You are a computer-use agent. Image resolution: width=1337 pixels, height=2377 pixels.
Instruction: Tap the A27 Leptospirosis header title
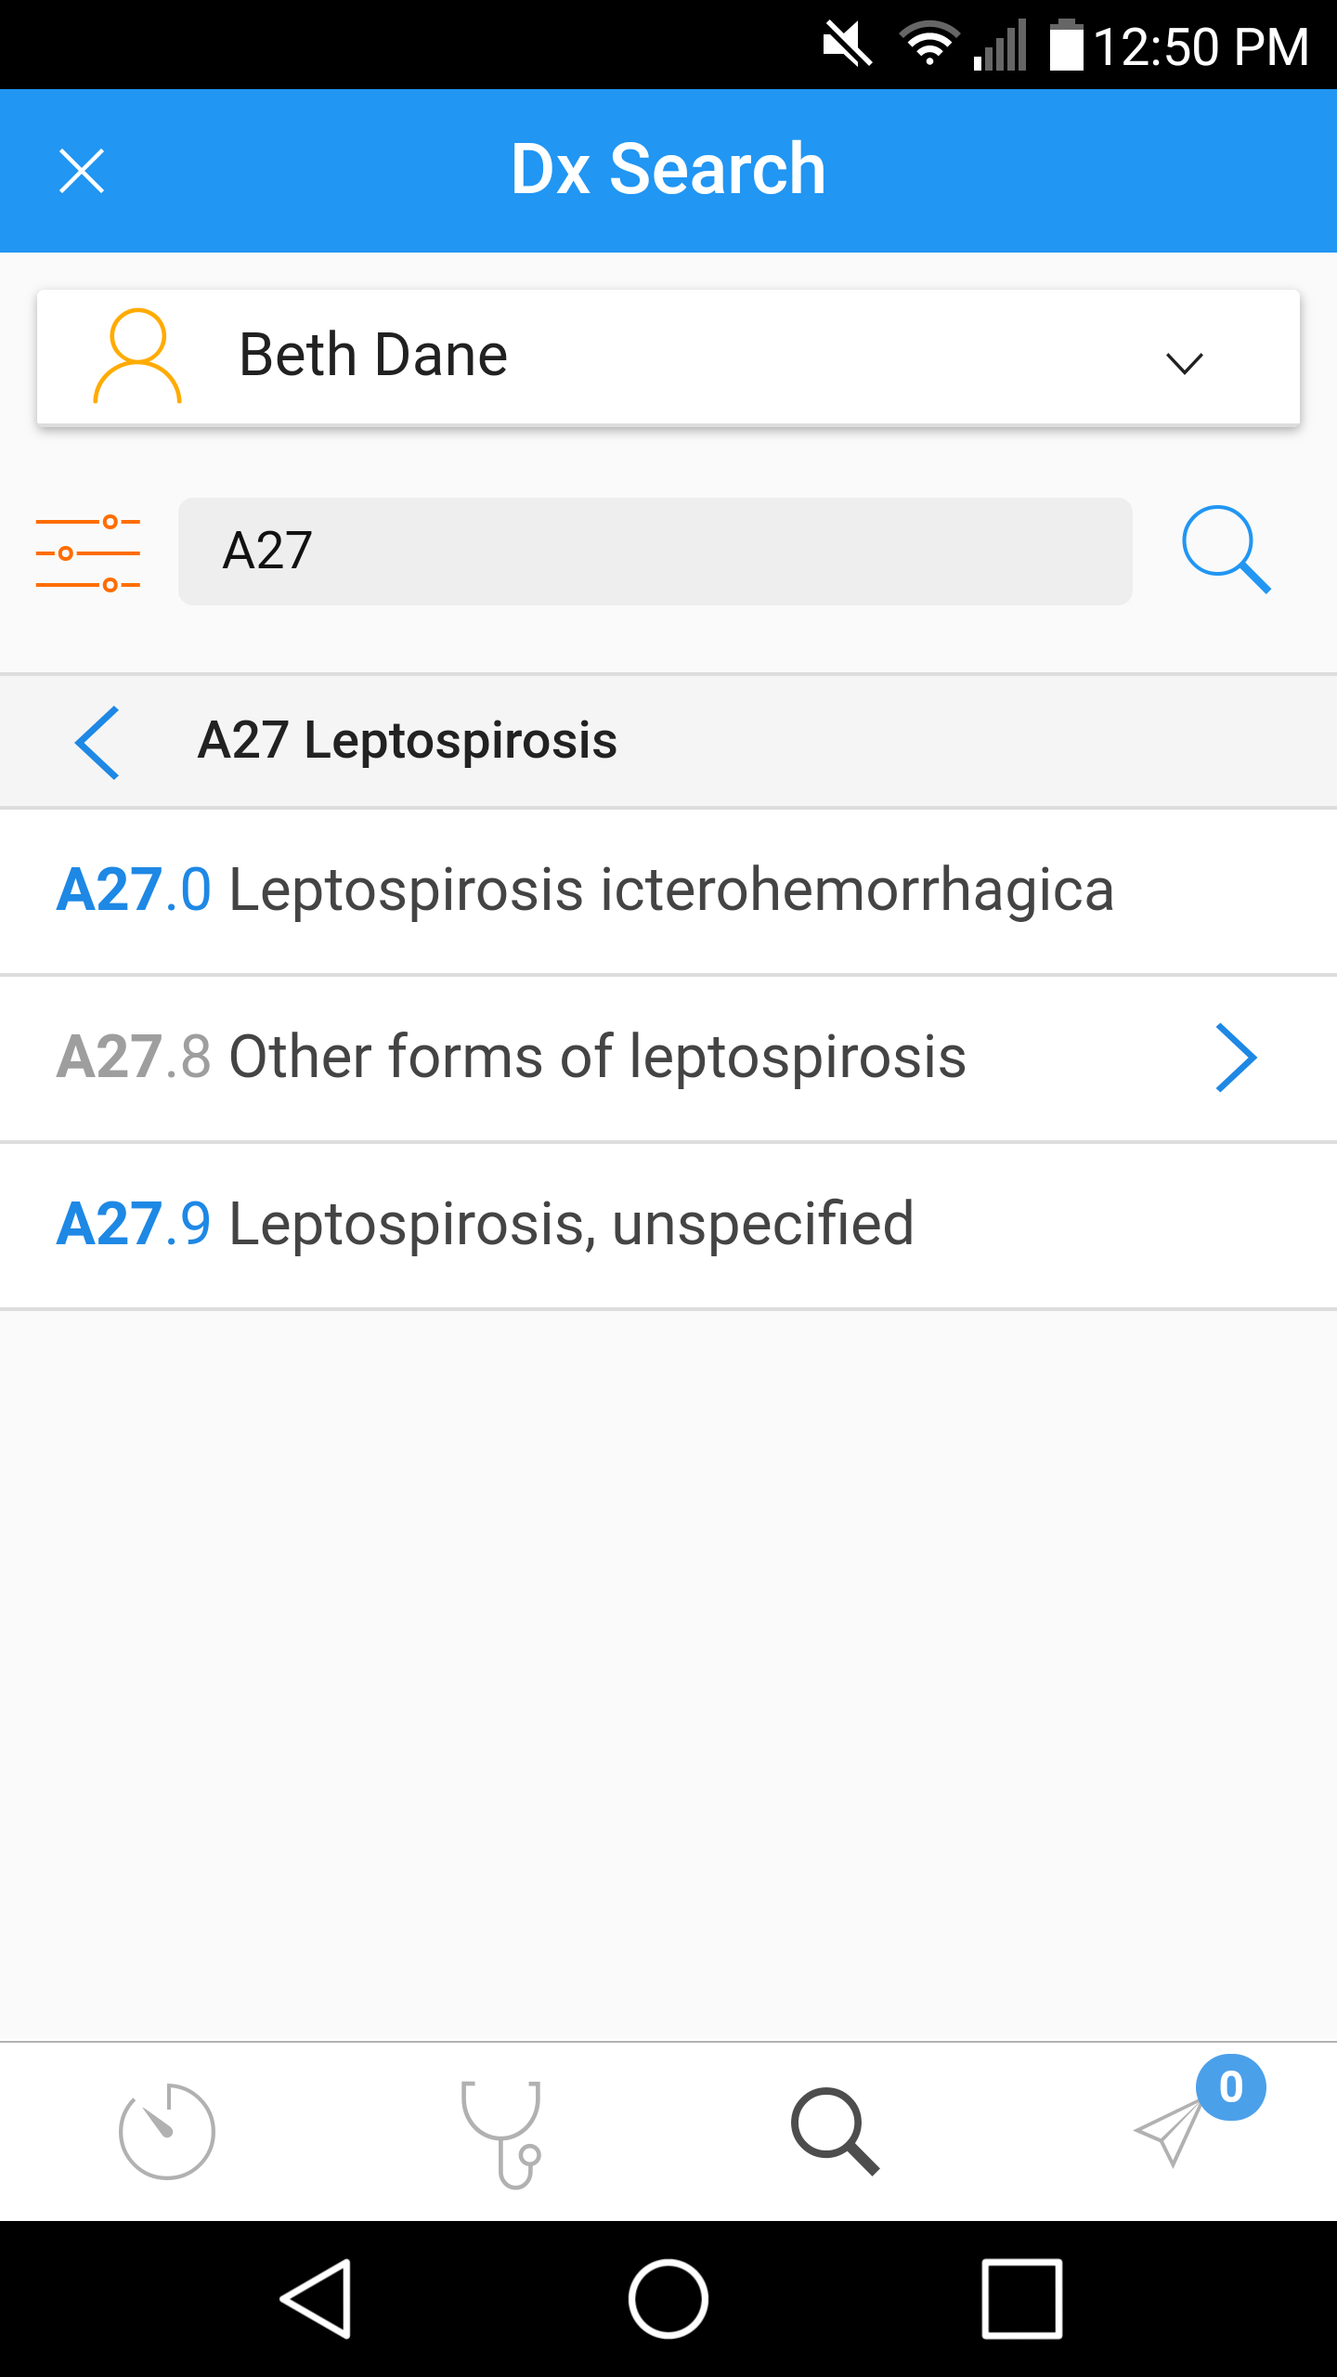tap(408, 741)
